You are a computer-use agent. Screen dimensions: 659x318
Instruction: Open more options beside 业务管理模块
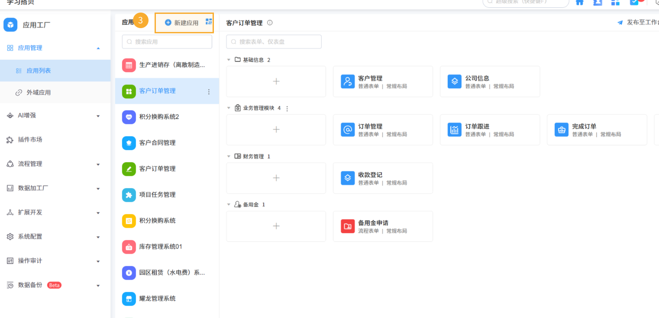click(x=287, y=109)
